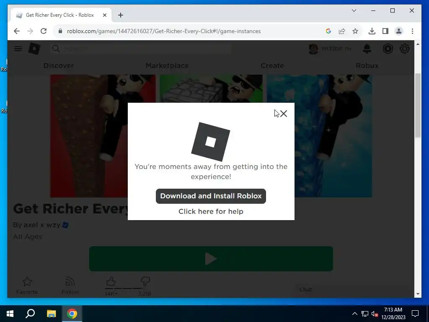Click the Google icon in address bar
The width and height of the screenshot is (429, 322).
point(328,31)
